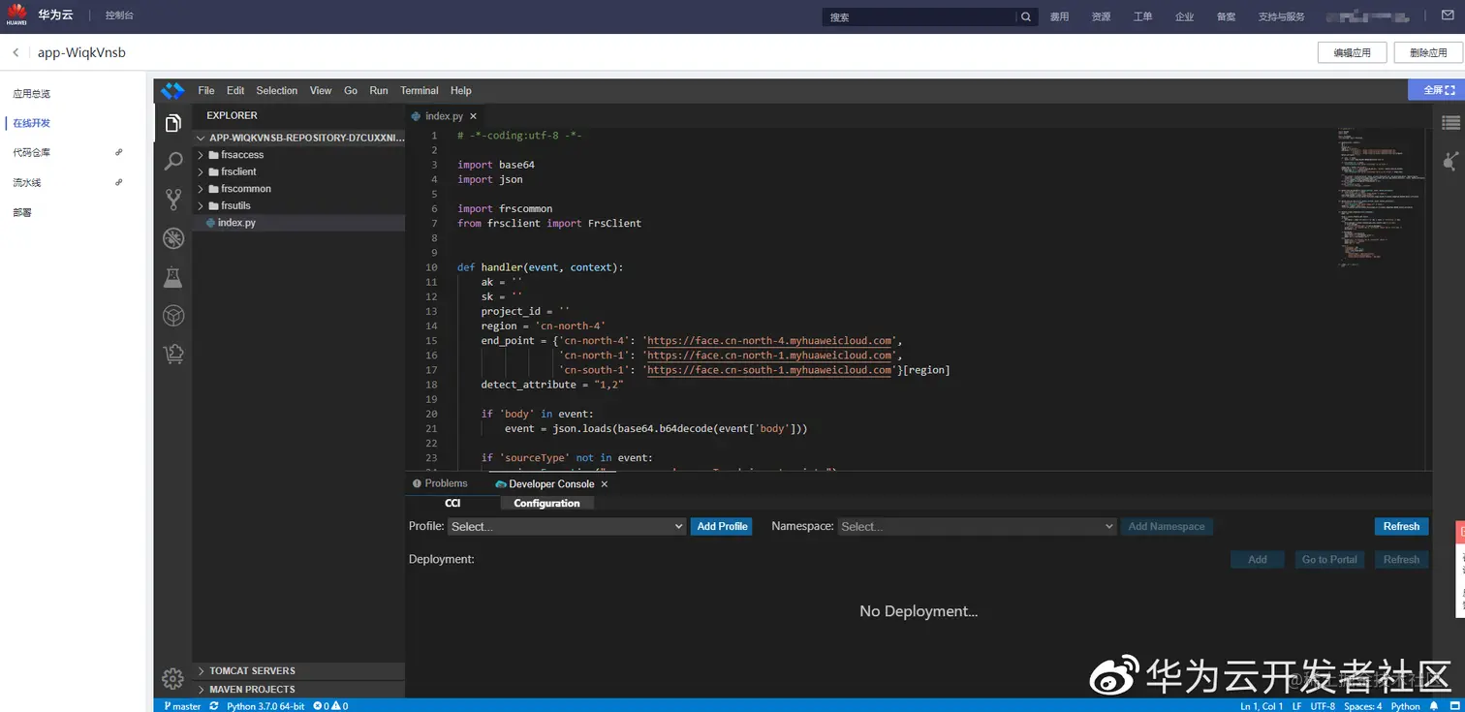Expand the frsaccess folder
Image resolution: width=1465 pixels, height=712 pixels.
[x=201, y=155]
